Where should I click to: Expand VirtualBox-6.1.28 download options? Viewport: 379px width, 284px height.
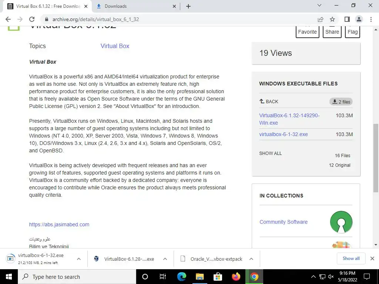[x=165, y=259]
